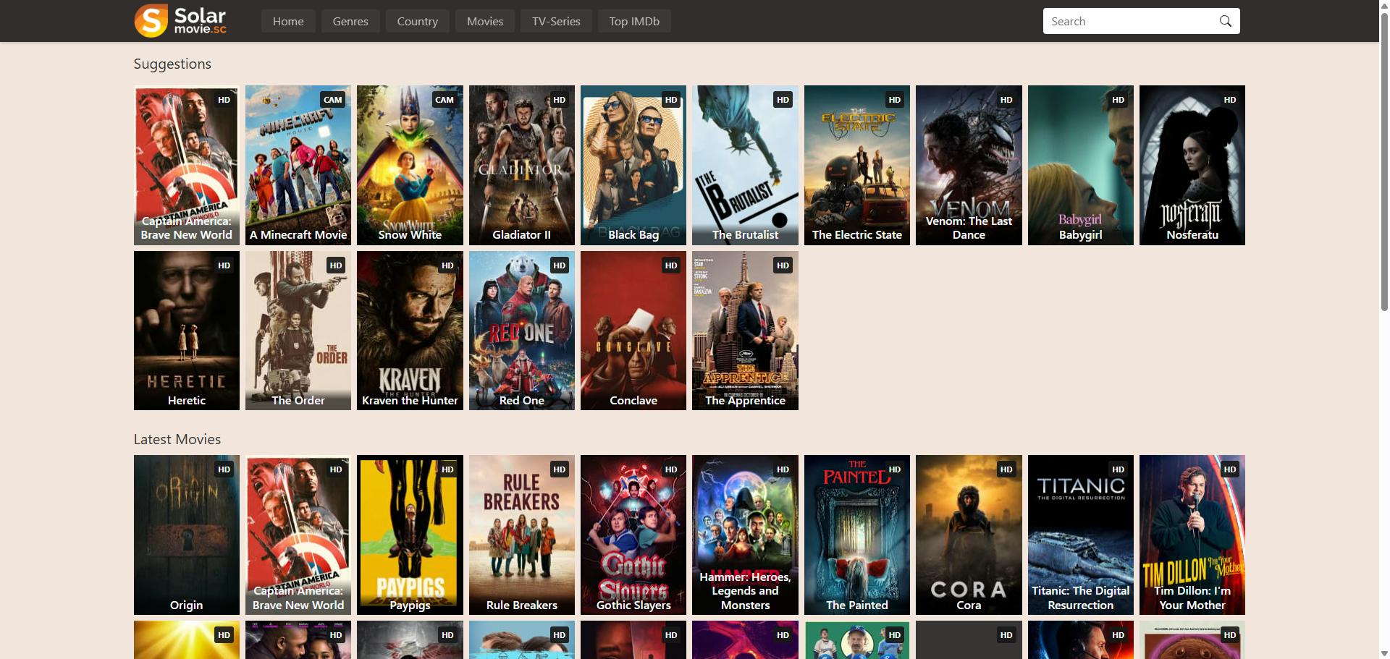
Task: Click the HD badge on Nosferatu
Action: click(x=1229, y=100)
